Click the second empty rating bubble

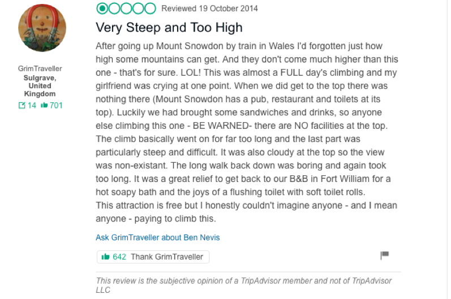114,8
